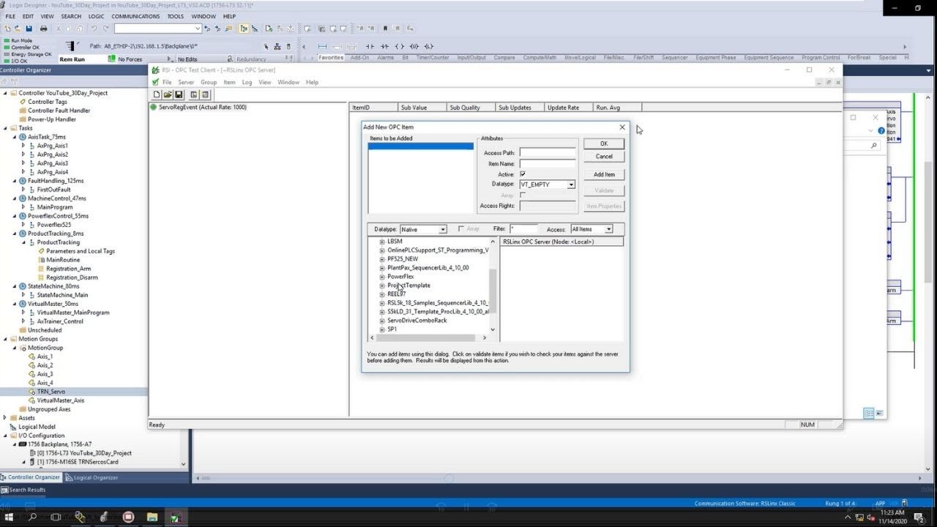
Task: Select PlantPax_SequencerLib_4_10_00 topic
Action: (x=428, y=268)
